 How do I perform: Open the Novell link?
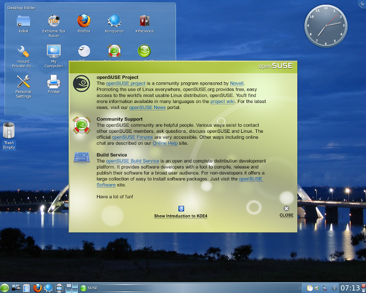(237, 83)
